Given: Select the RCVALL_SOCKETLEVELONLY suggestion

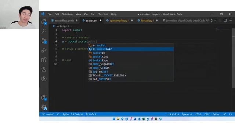Looking at the screenshot, I should (x=131, y=76).
